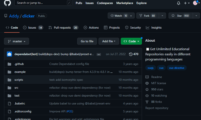Select the Go to file button
201x120 pixels.
87,41
